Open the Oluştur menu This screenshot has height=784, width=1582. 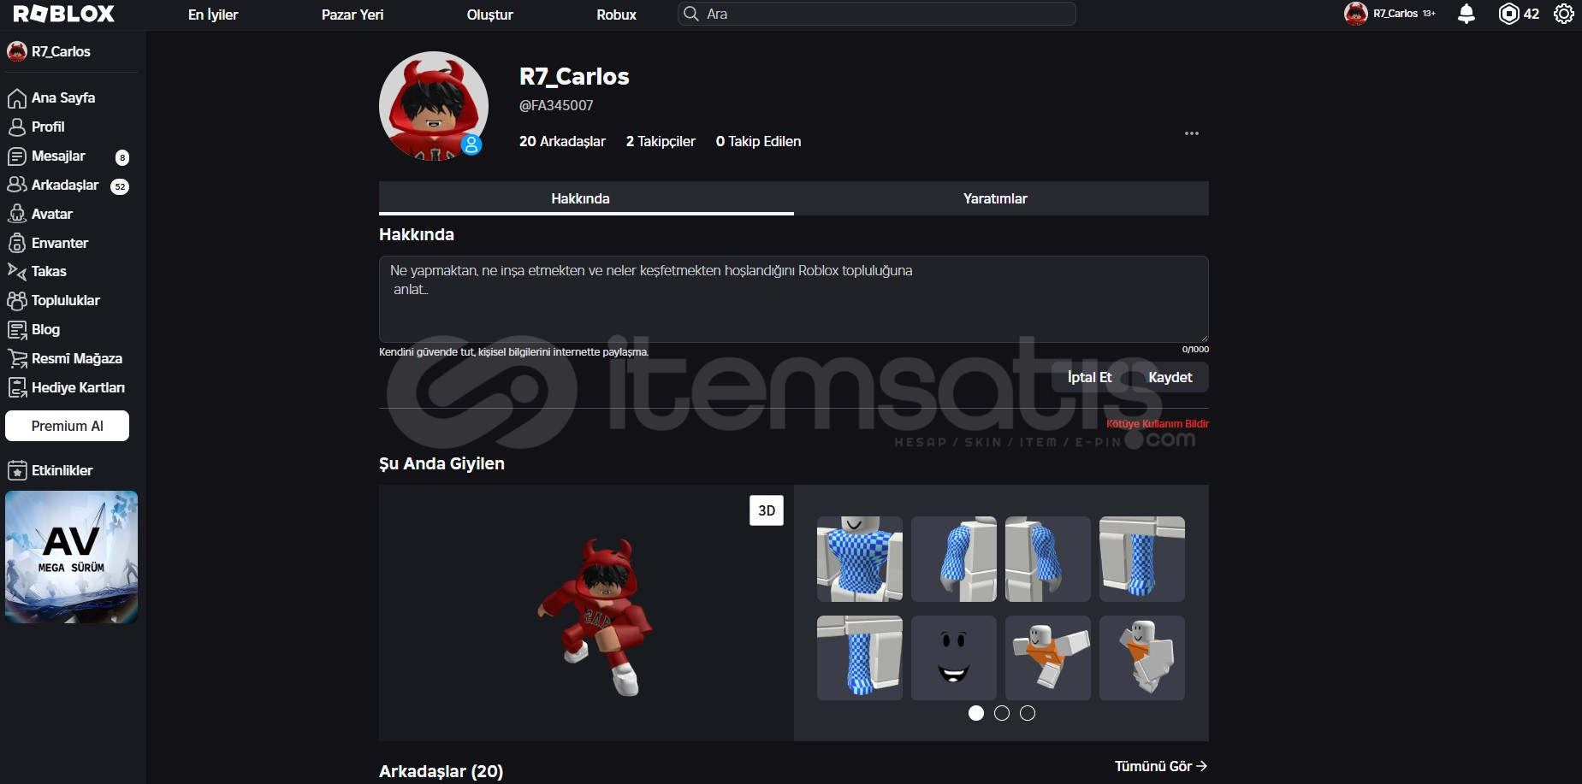pyautogui.click(x=490, y=15)
